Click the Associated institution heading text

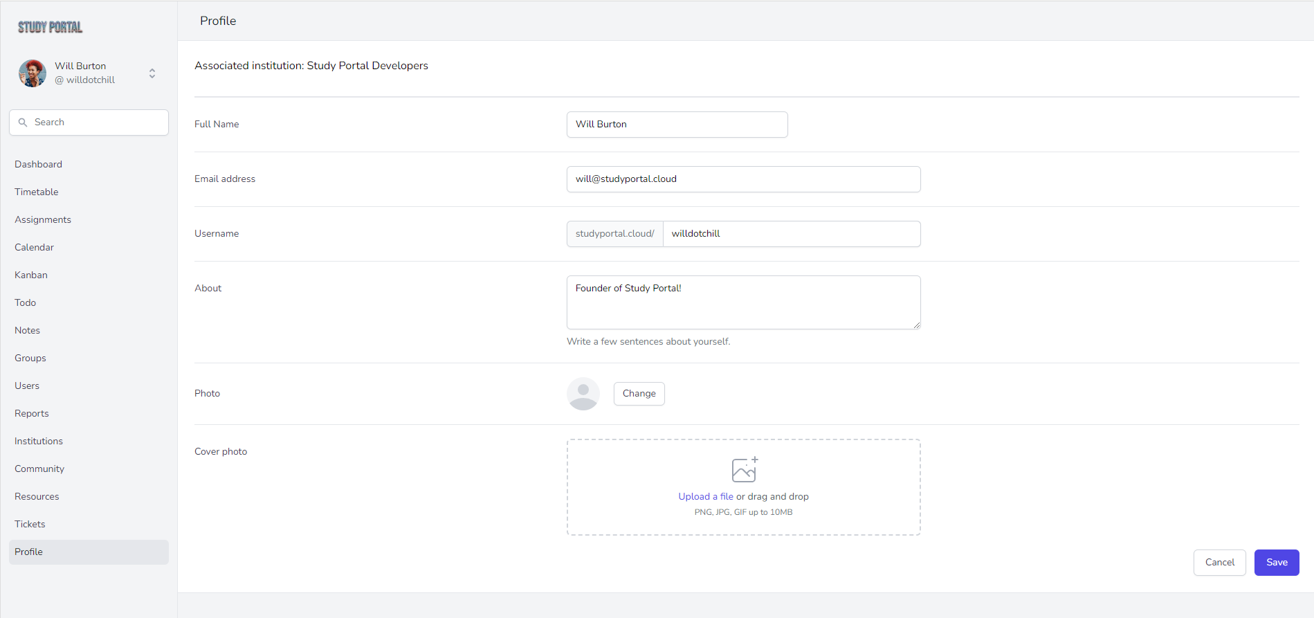click(311, 66)
